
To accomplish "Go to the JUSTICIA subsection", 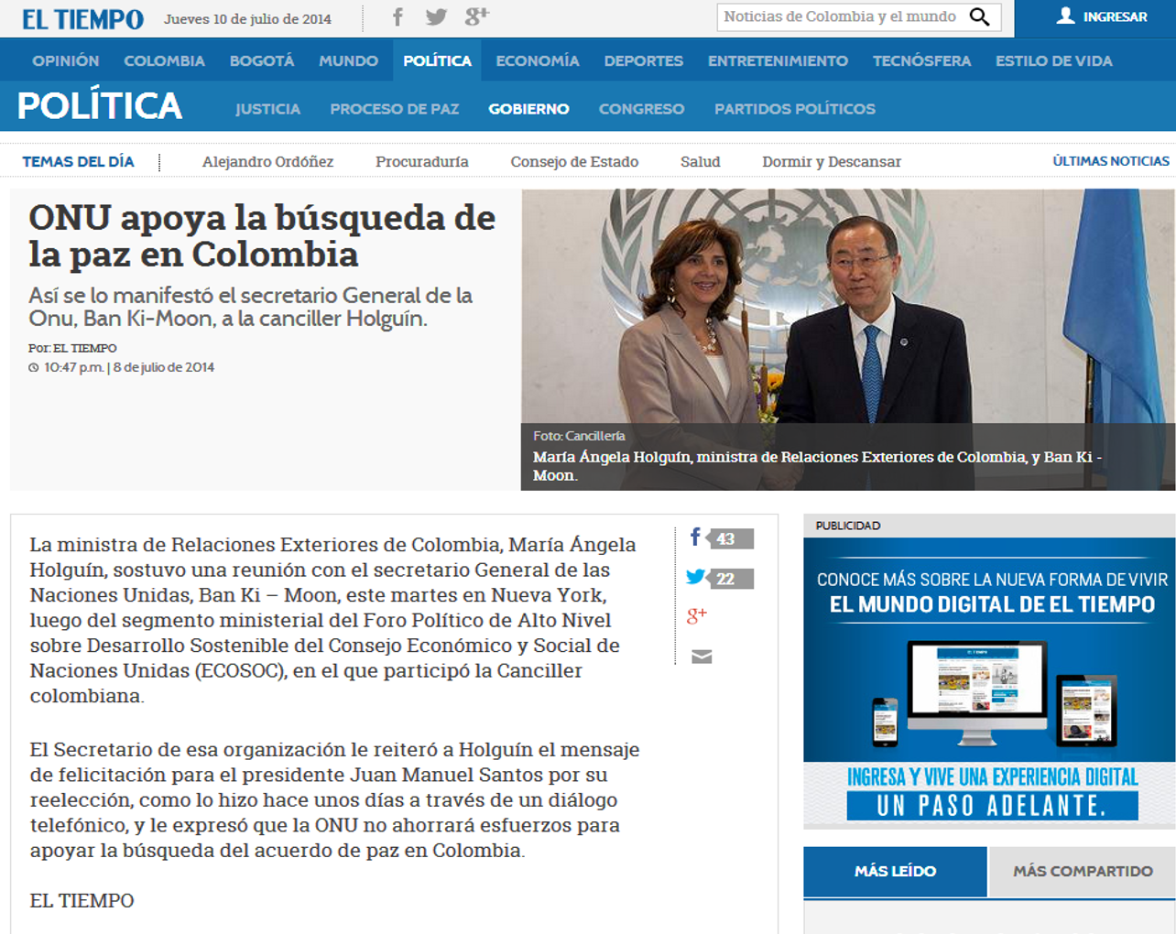I will pos(267,109).
